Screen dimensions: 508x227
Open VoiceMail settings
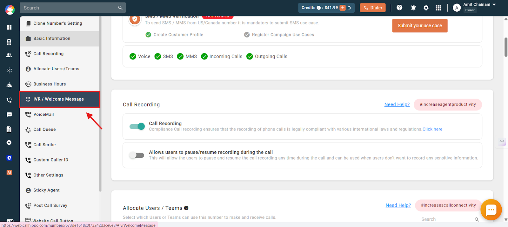coord(60,114)
